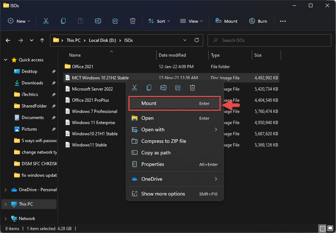Click the Copy icon in the toolbar
Image resolution: width=336 pixels, height=233 pixels.
(63, 21)
